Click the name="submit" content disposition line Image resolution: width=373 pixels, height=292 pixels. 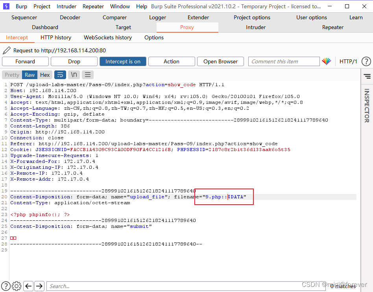[x=81, y=226]
